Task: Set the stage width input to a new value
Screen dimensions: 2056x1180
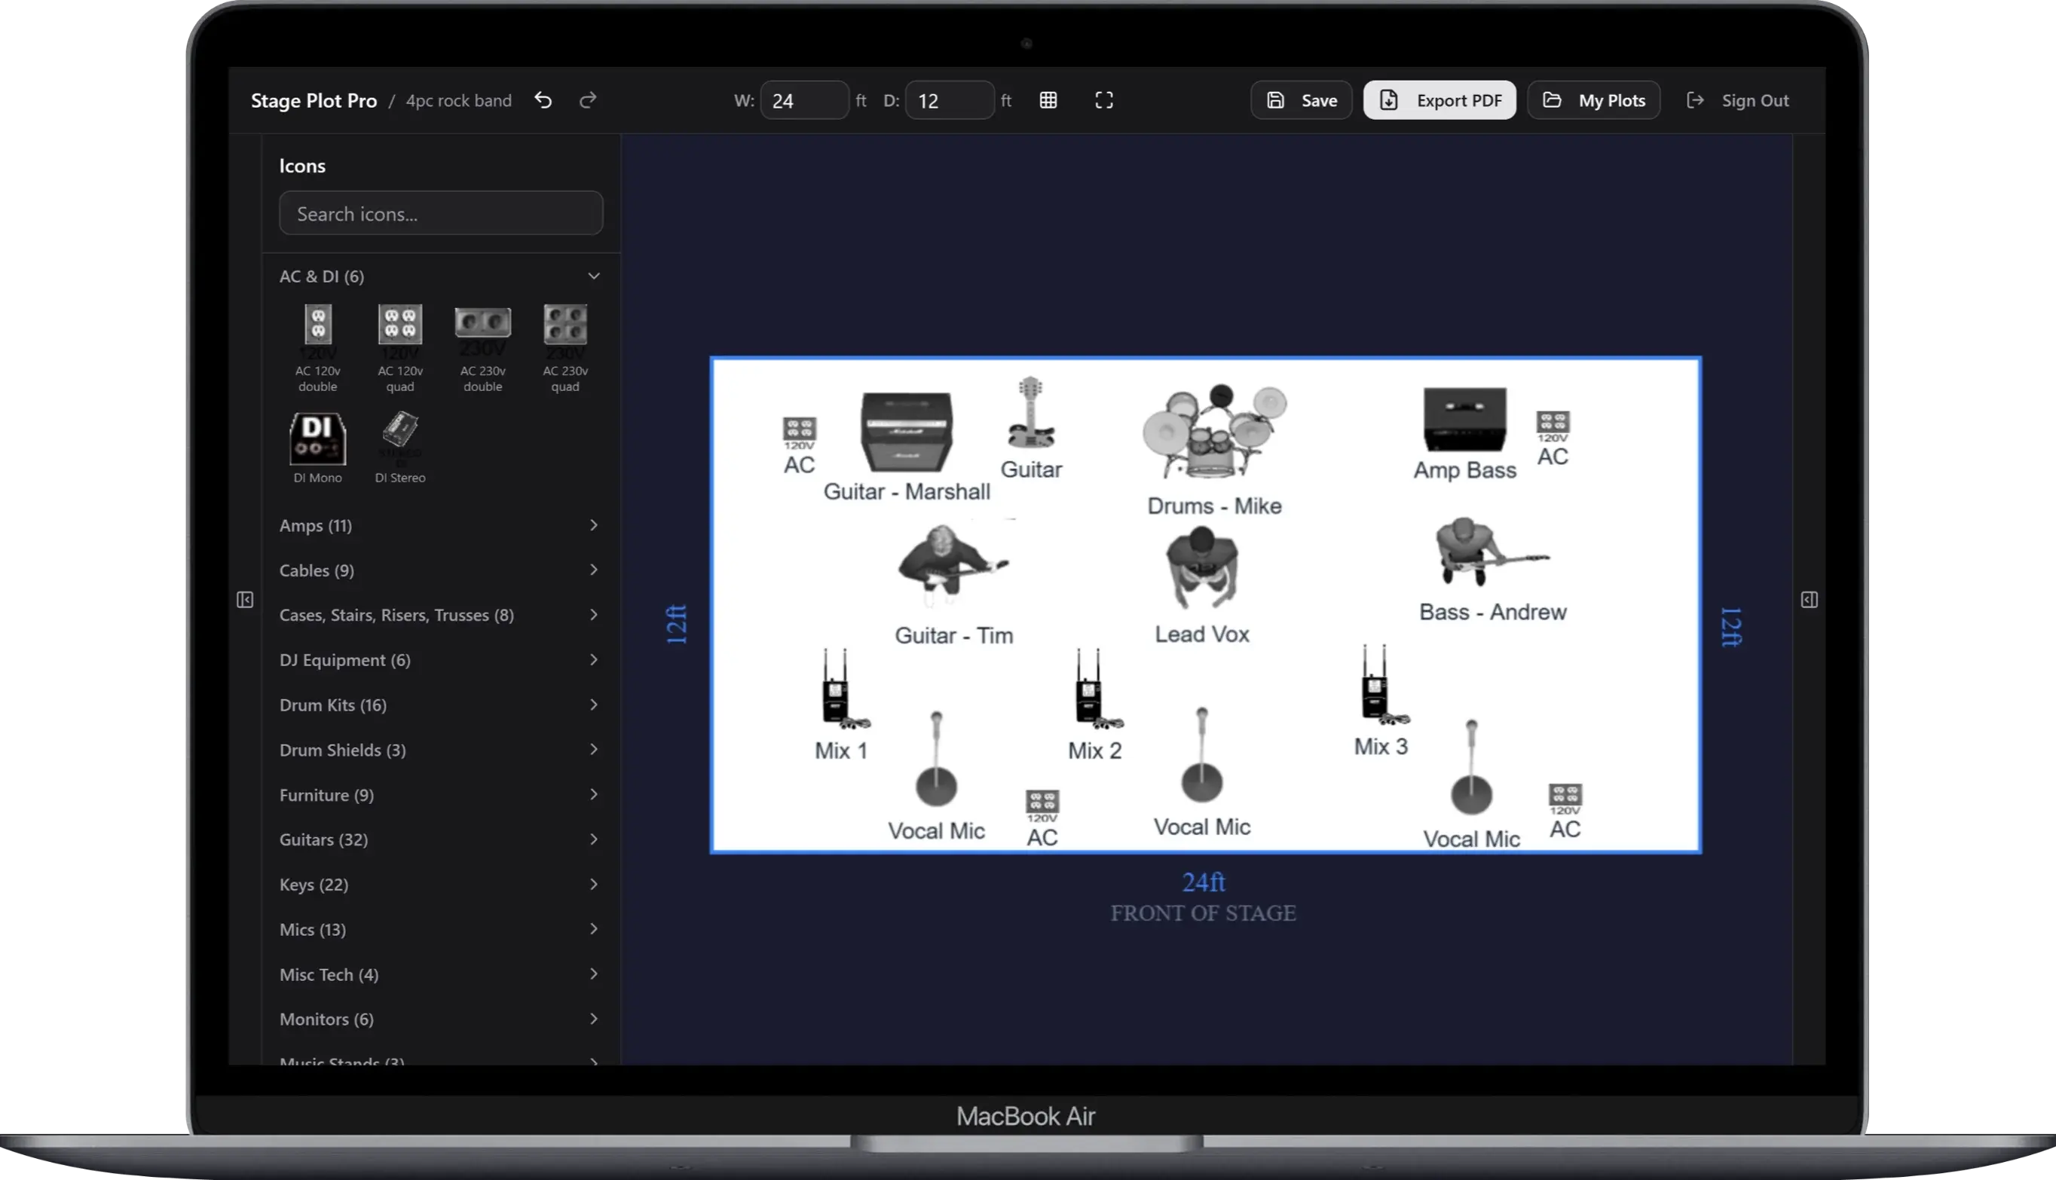Action: pyautogui.click(x=805, y=99)
